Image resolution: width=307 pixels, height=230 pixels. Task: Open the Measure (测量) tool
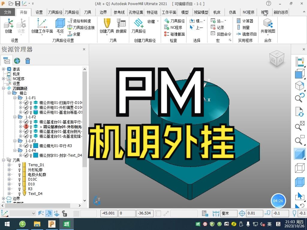pyautogui.click(x=243, y=28)
